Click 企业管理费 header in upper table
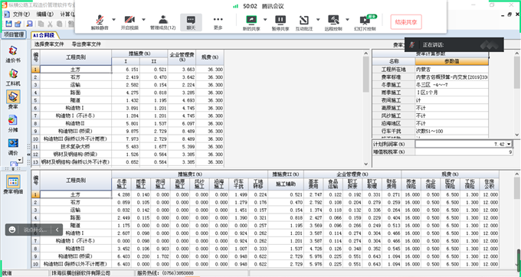 pyautogui.click(x=182, y=57)
